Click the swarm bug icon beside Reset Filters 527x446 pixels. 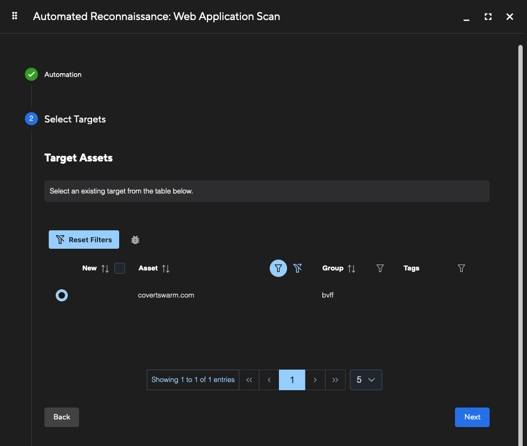click(135, 240)
